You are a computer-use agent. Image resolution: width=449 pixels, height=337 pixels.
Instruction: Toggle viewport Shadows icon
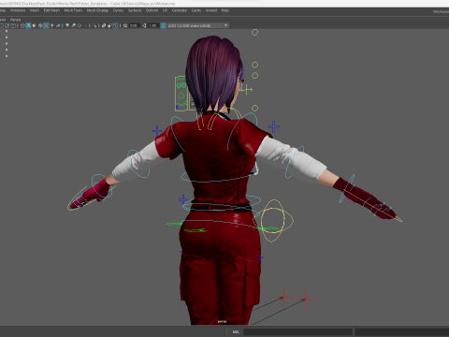pos(58,25)
